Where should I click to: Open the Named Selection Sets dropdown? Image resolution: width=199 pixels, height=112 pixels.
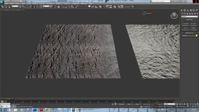85,6
